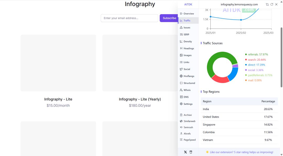The width and height of the screenshot is (283, 156).
Task: Click the social: 3.36% legend entry
Action: [254, 70]
